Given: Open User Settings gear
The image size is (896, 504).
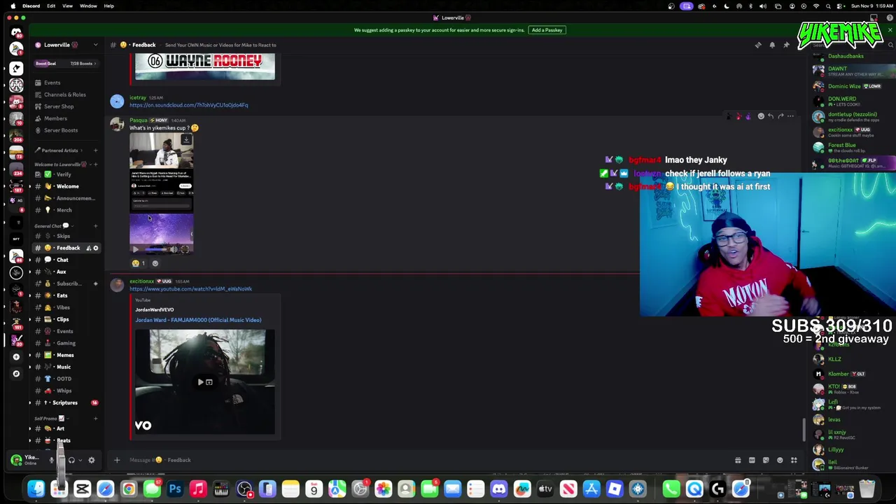Looking at the screenshot, I should pyautogui.click(x=91, y=460).
